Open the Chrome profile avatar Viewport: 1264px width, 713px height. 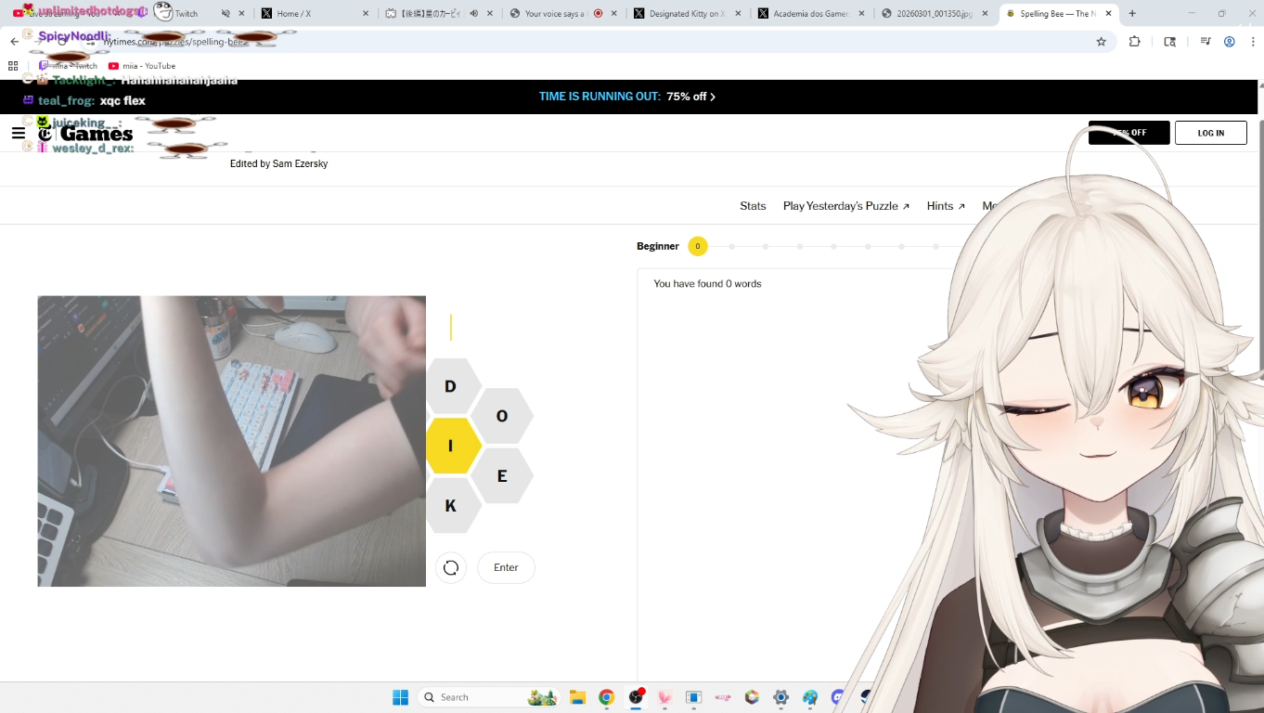[x=1230, y=42]
